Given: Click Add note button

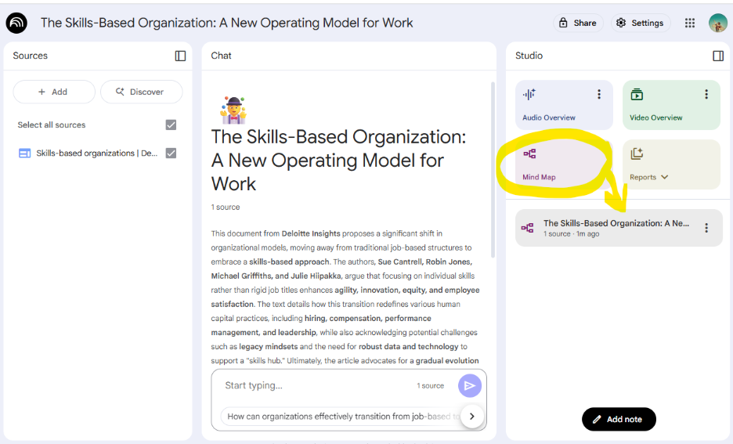Looking at the screenshot, I should coord(619,419).
